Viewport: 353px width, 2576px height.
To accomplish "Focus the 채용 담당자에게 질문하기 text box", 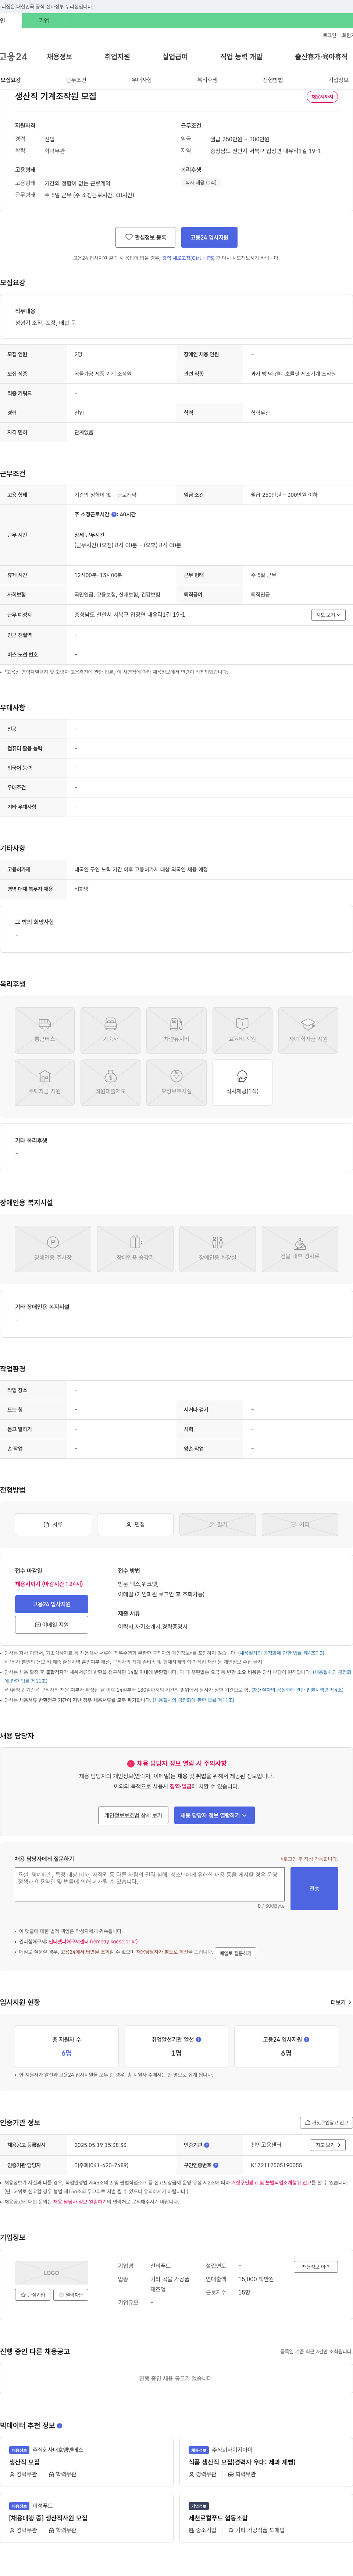I will coord(150,1885).
